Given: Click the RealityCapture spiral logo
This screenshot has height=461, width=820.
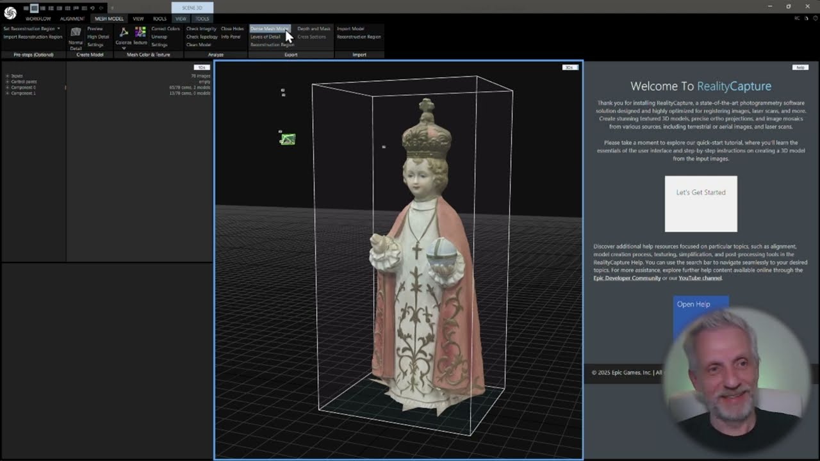Looking at the screenshot, I should point(10,13).
